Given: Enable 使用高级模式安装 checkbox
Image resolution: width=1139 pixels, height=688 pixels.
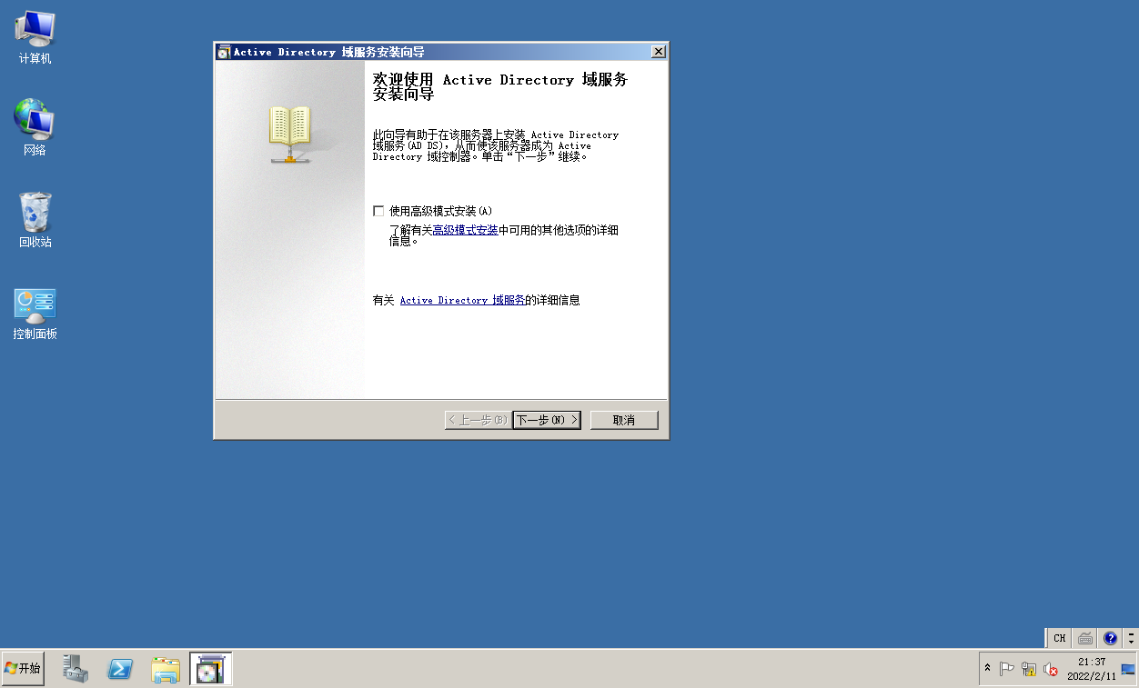Looking at the screenshot, I should point(378,211).
